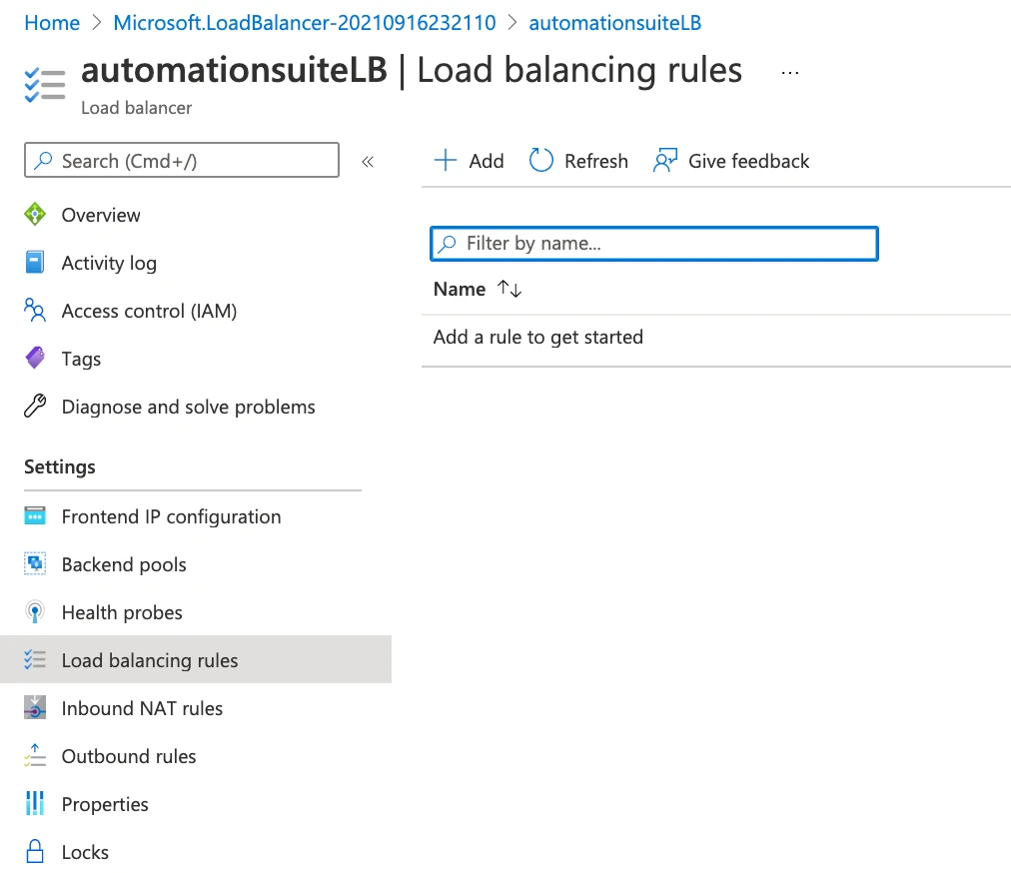Open Microsoft.LoadBalancer-20210916232110 breadcrumb

point(305,23)
